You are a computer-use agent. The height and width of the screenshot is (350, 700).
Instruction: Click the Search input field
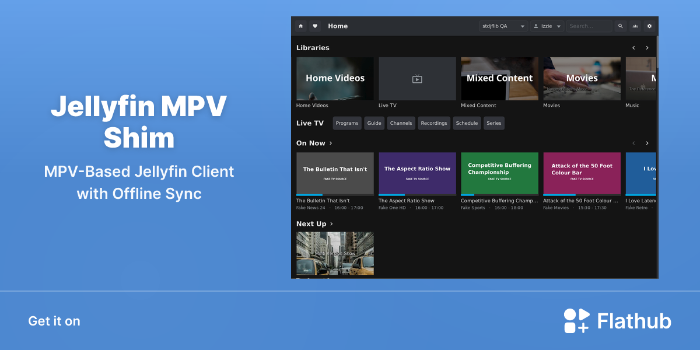pos(589,26)
